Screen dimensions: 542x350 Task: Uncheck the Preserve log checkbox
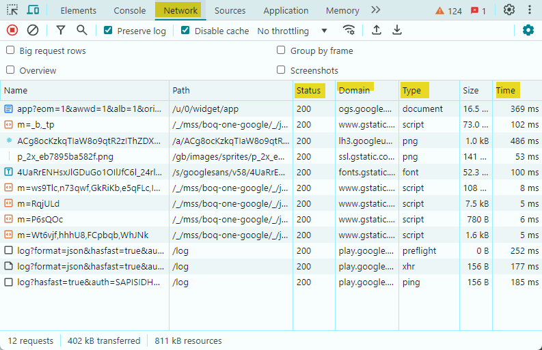click(x=108, y=31)
